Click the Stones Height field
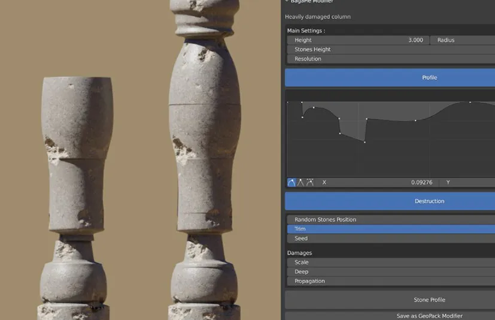The height and width of the screenshot is (320, 495). pos(390,50)
